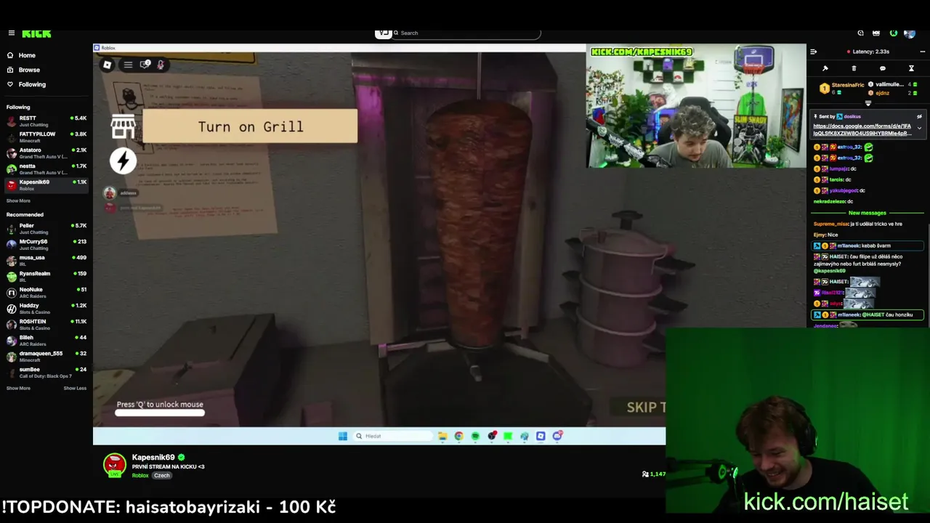The width and height of the screenshot is (930, 523).
Task: Click the Turn on Grill prompt
Action: click(250, 126)
